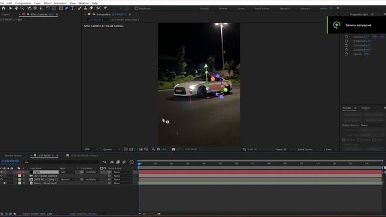Select the Wiggler panel tab

click(365, 108)
